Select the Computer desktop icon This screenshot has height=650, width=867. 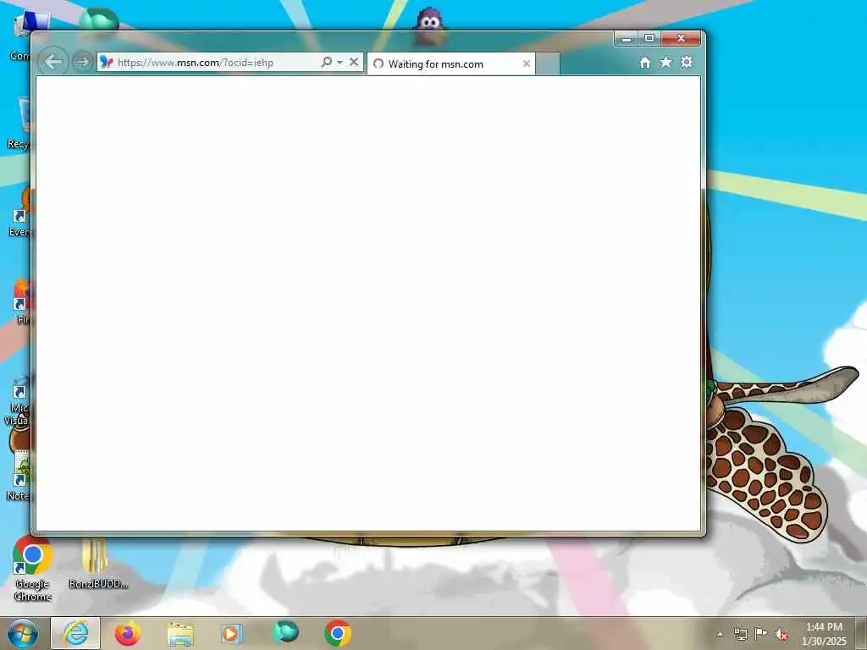pos(20,36)
